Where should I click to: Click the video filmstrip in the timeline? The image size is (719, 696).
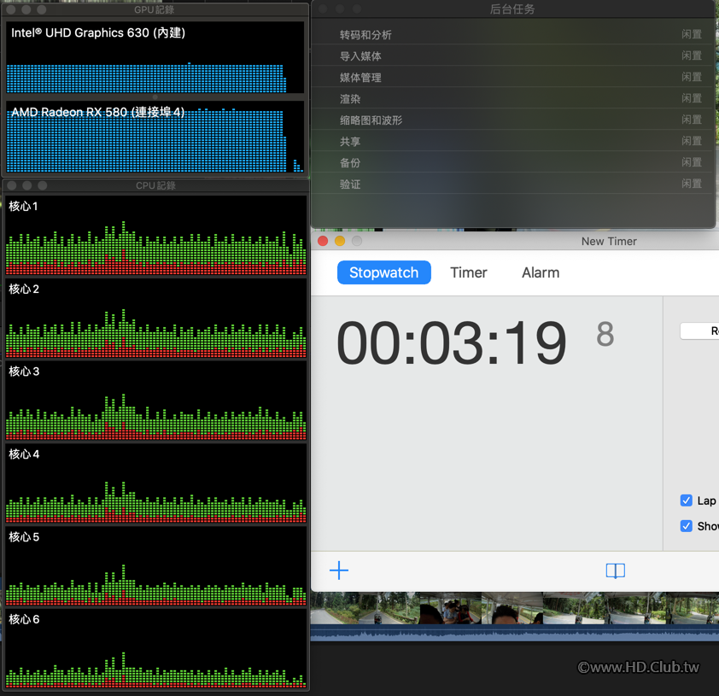pyautogui.click(x=515, y=608)
